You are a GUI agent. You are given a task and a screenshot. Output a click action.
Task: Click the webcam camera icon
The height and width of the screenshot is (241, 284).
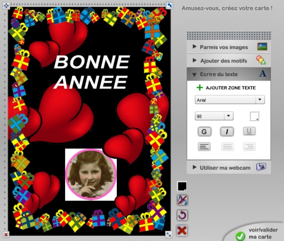point(261,167)
